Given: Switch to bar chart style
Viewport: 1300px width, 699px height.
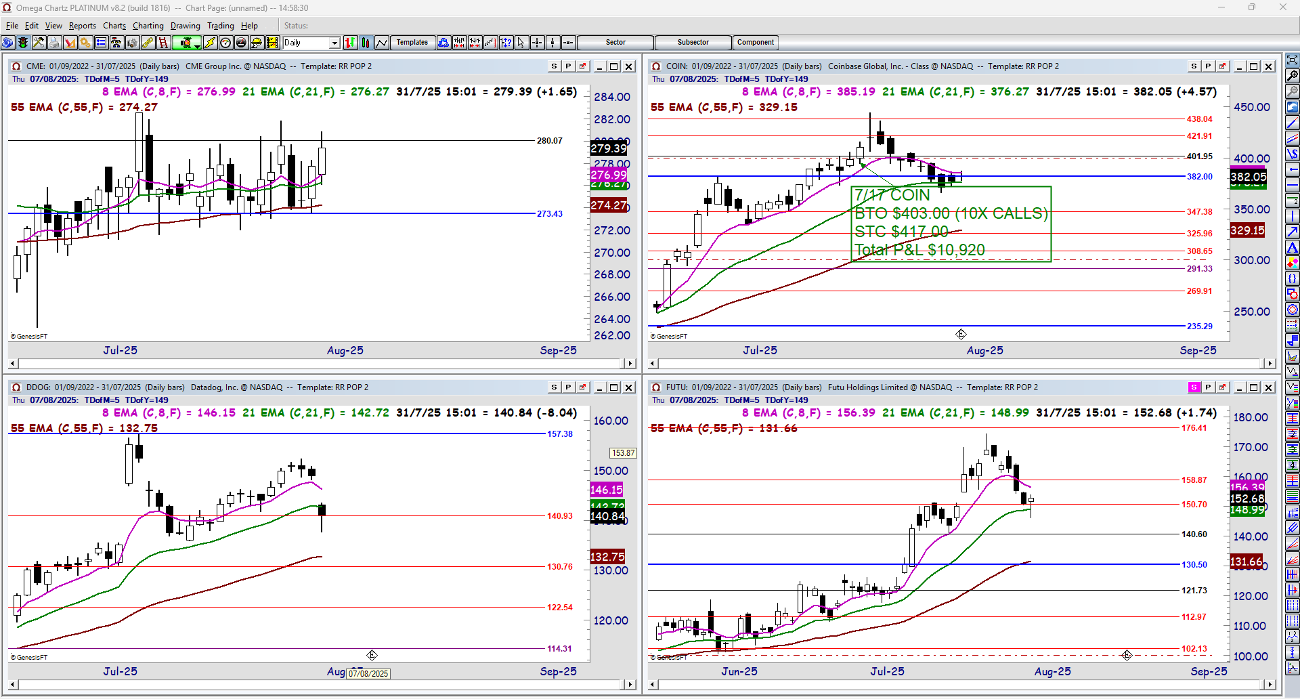Looking at the screenshot, I should (350, 43).
